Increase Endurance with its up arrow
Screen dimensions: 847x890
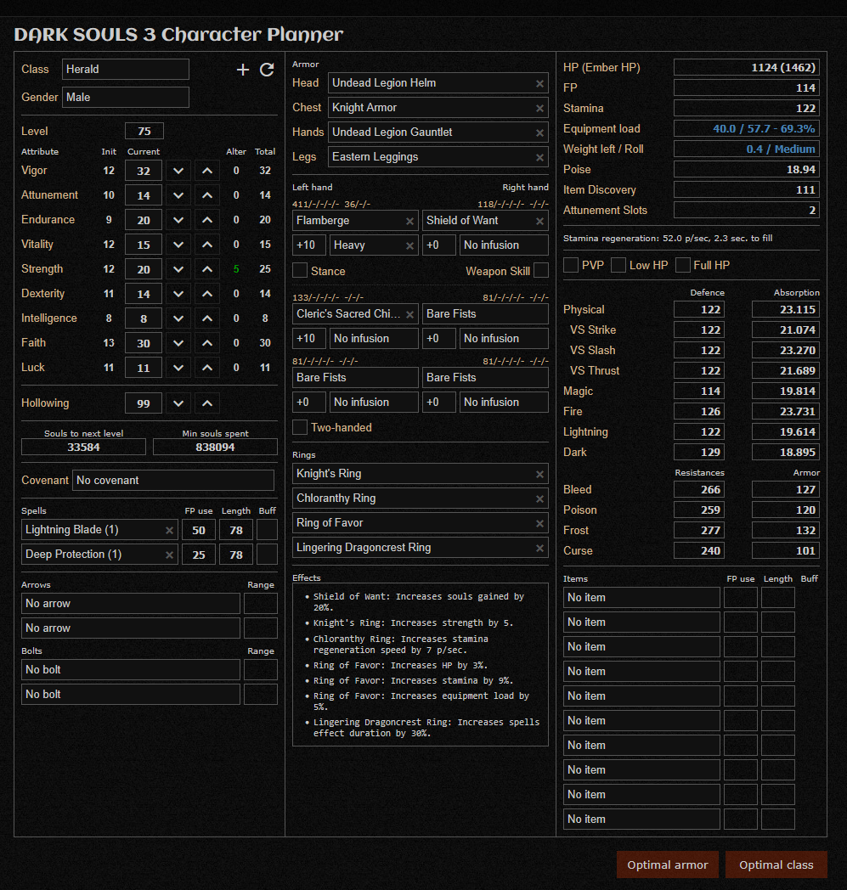pyautogui.click(x=207, y=220)
